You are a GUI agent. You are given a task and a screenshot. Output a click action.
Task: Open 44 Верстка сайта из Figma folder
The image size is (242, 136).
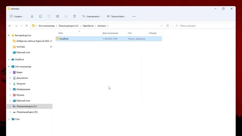[33, 41]
